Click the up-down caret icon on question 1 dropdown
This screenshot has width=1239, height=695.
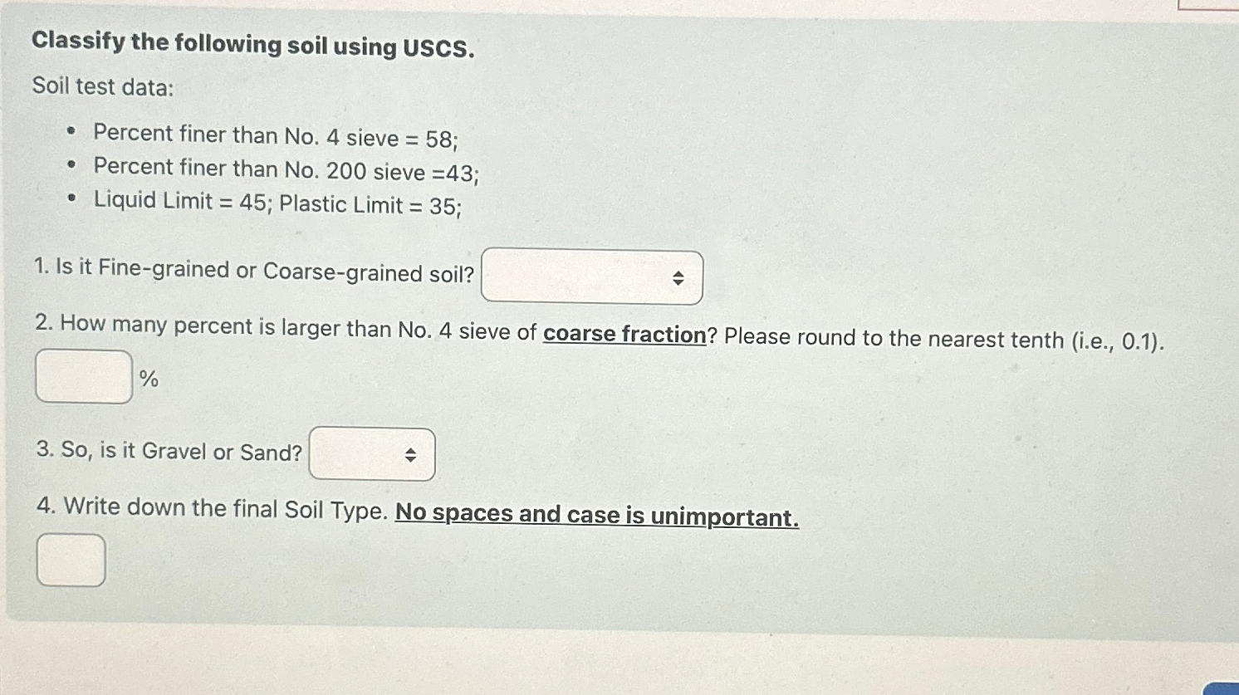tap(678, 278)
